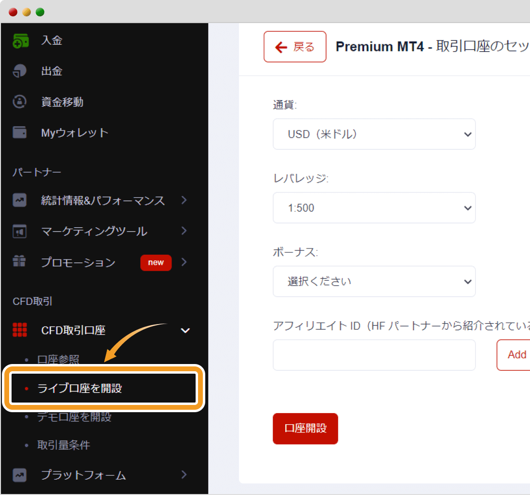
Task: Click the CFD取引口座 menu label
Action: (x=73, y=330)
